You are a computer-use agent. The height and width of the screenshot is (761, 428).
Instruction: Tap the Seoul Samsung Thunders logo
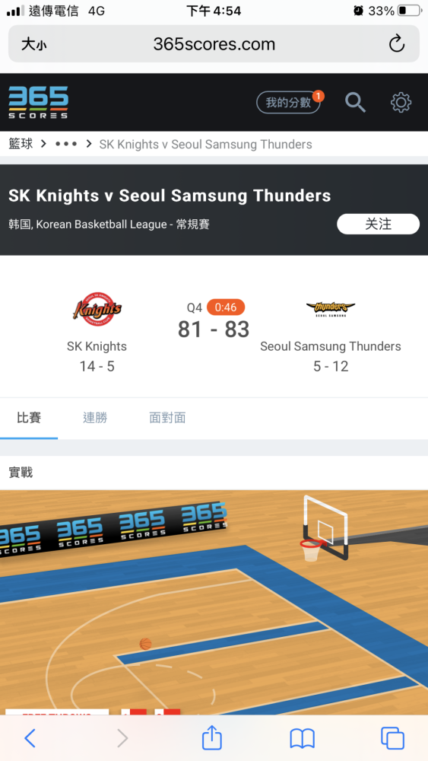tap(331, 309)
